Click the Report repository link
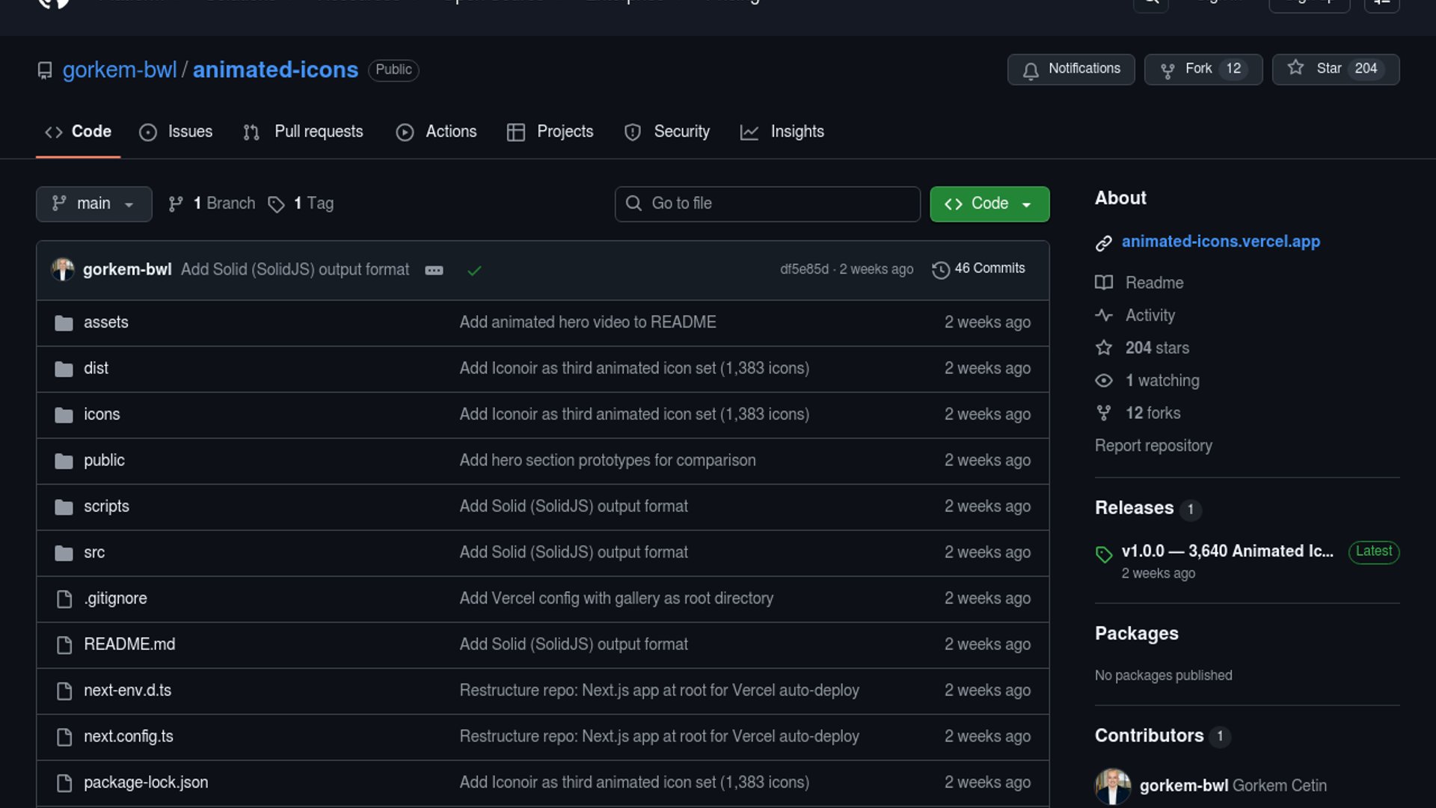1436x808 pixels. click(x=1153, y=446)
